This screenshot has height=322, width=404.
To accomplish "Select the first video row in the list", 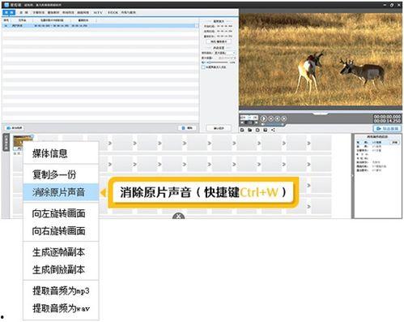I will tap(100, 26).
